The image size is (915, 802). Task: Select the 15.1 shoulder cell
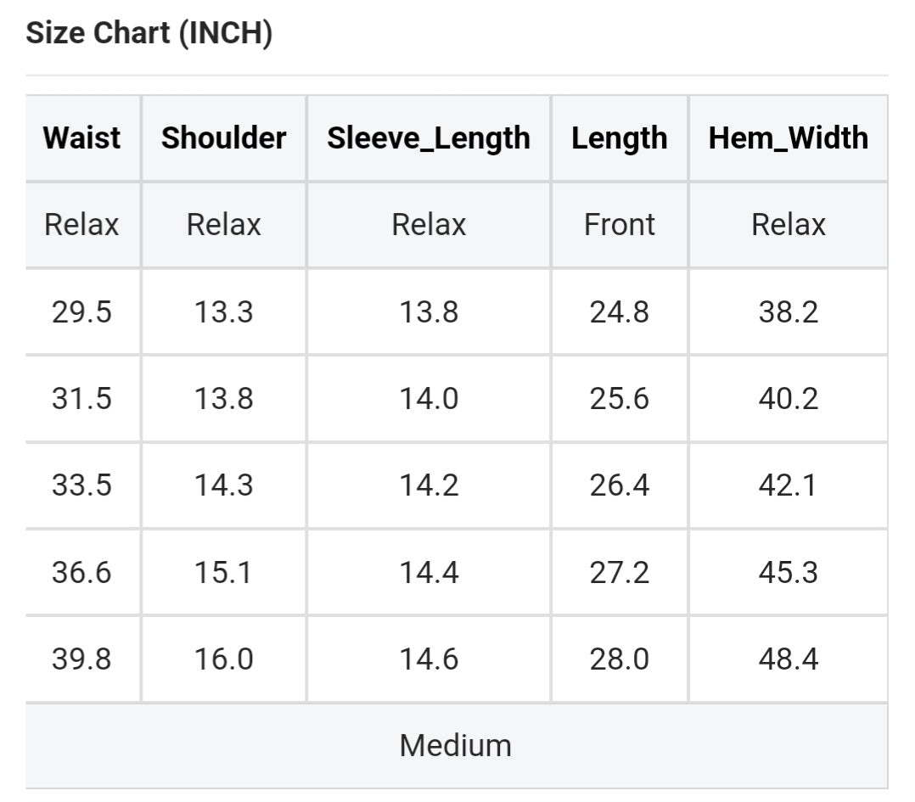pyautogui.click(x=224, y=572)
